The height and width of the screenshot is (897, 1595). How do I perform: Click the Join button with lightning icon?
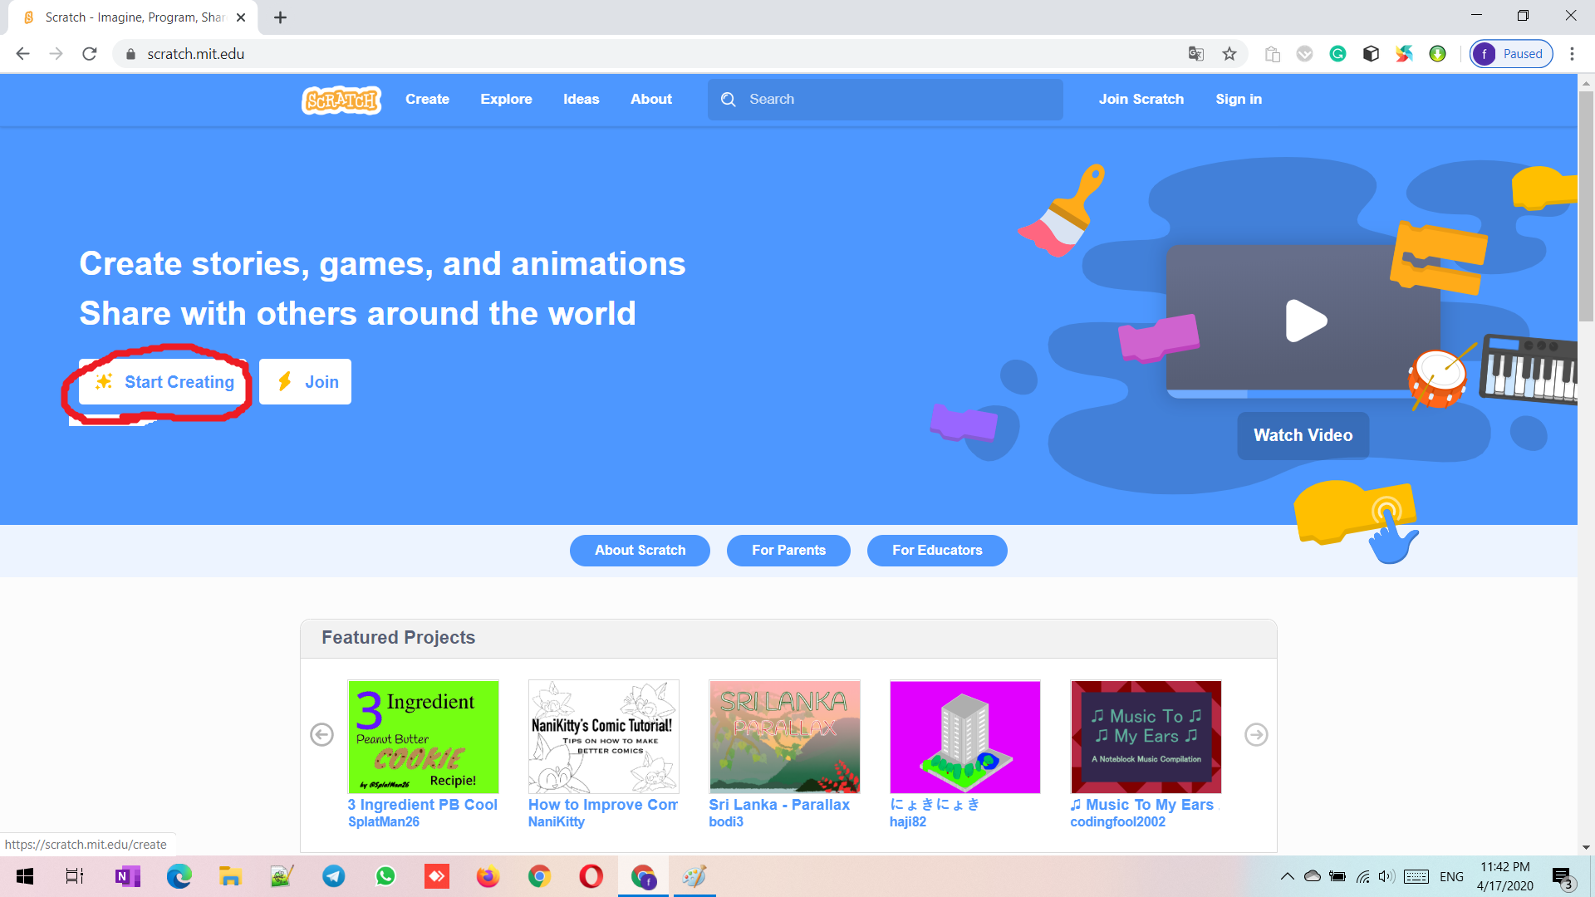(305, 382)
